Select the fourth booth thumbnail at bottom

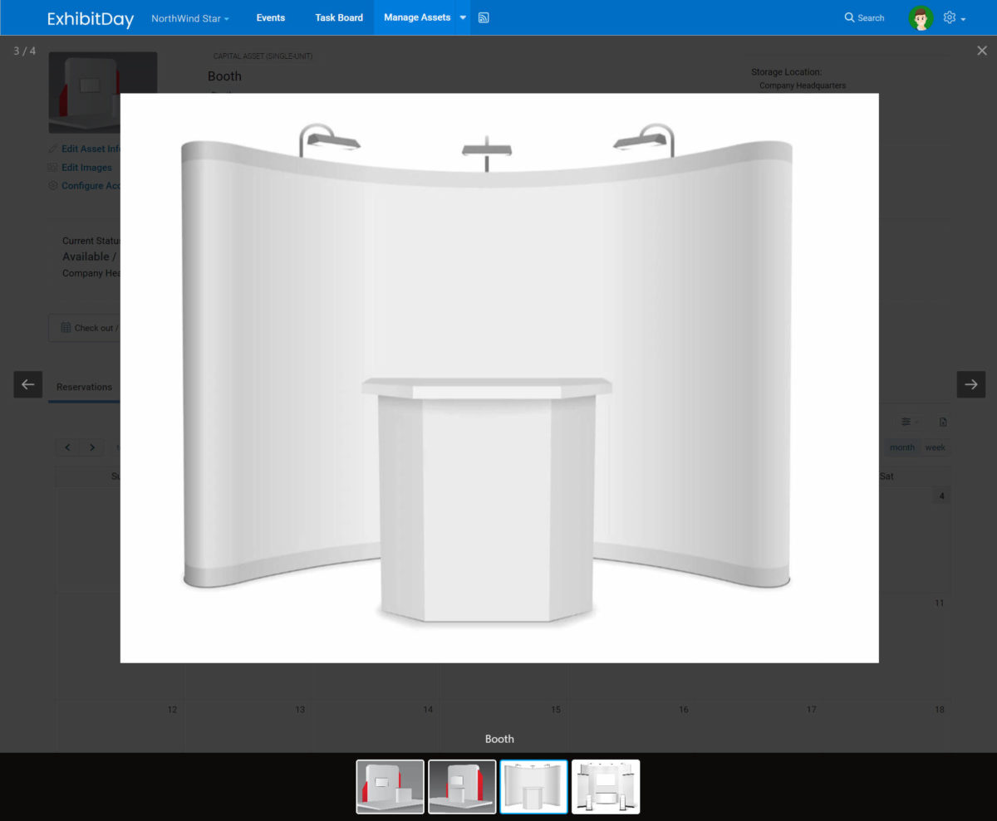click(x=606, y=786)
